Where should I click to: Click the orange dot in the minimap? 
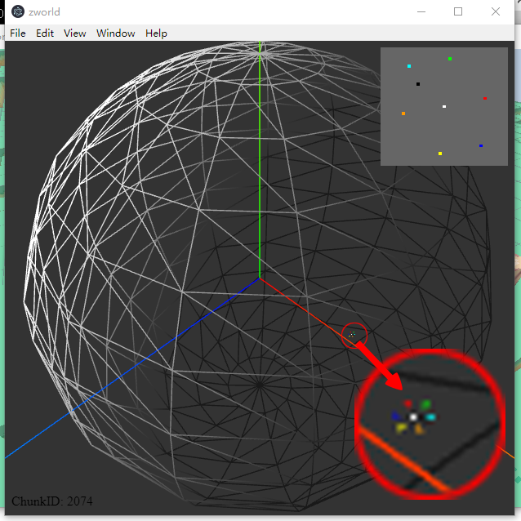pyautogui.click(x=403, y=114)
